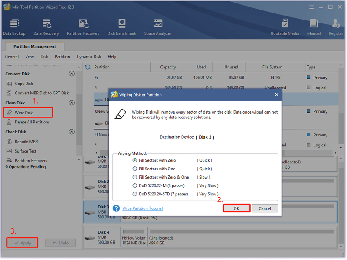
Task: Click the Wipe Disk eraser icon
Action: pyautogui.click(x=9, y=113)
